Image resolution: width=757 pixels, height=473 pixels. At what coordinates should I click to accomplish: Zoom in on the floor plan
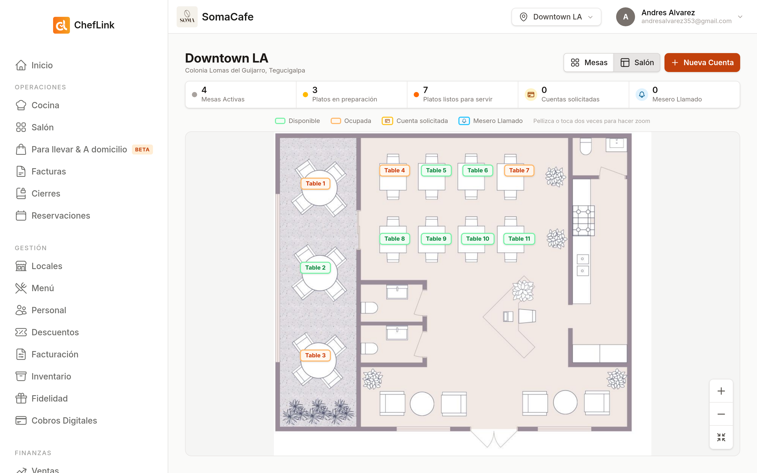pos(721,391)
